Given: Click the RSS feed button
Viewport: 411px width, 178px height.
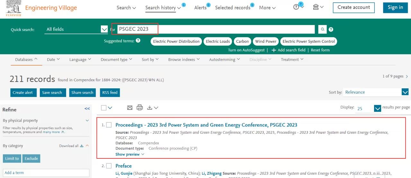Looking at the screenshot, I should tap(110, 93).
